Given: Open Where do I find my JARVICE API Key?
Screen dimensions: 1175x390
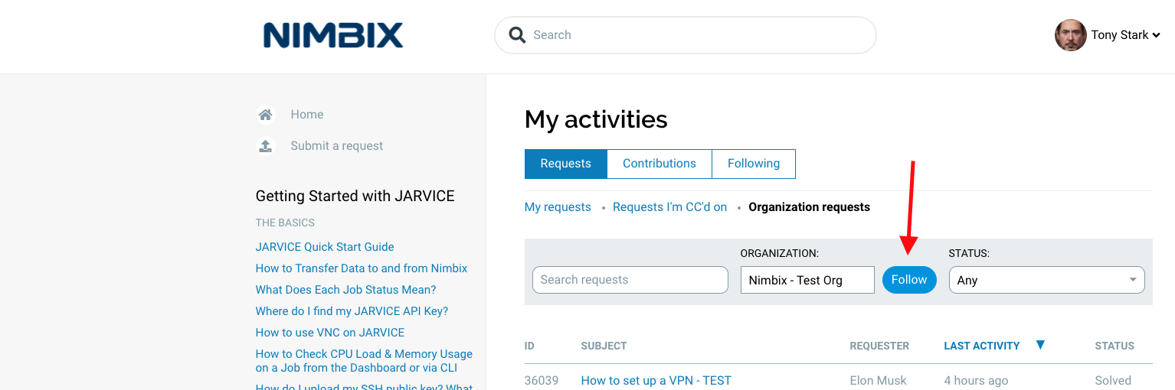Looking at the screenshot, I should click(352, 311).
